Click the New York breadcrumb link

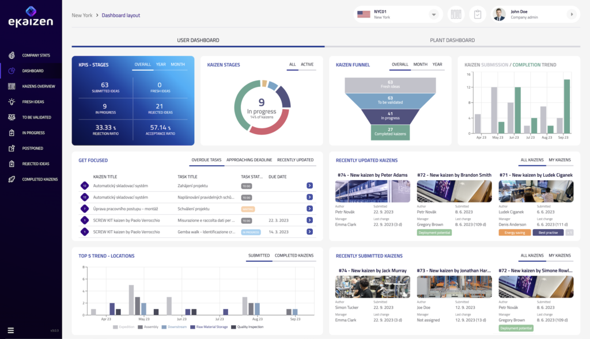(82, 16)
